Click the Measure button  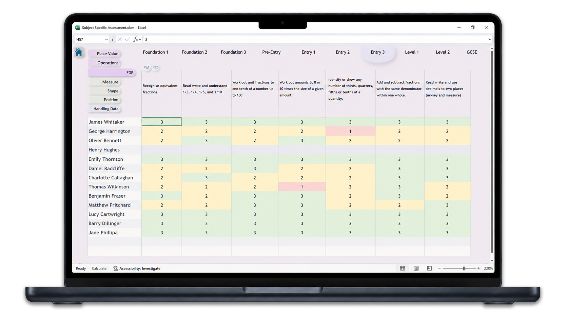click(105, 82)
